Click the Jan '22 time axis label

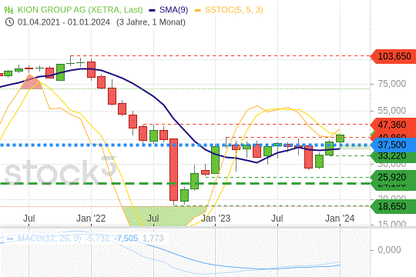click(x=91, y=219)
